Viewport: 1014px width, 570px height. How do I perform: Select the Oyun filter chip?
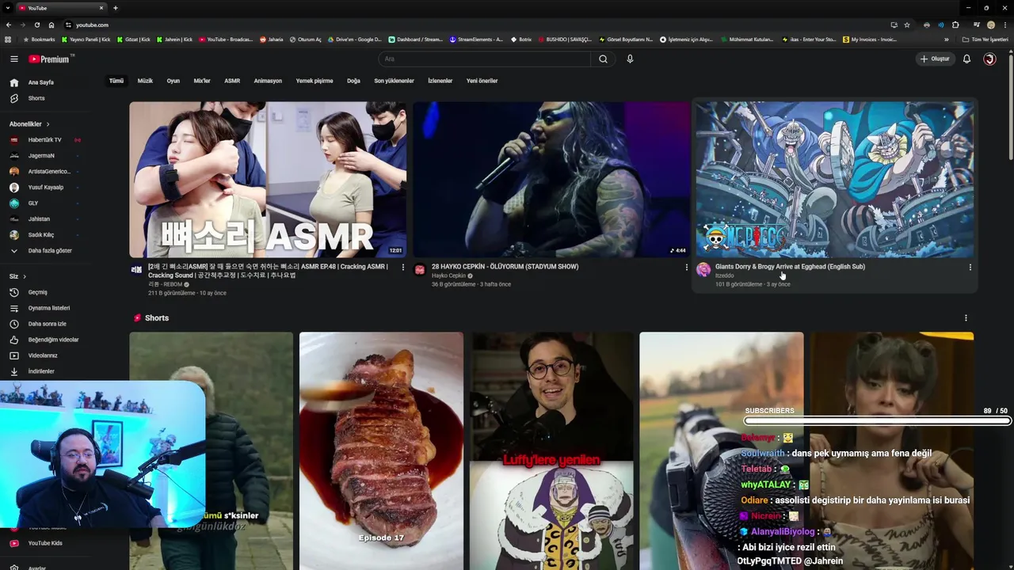pos(173,81)
